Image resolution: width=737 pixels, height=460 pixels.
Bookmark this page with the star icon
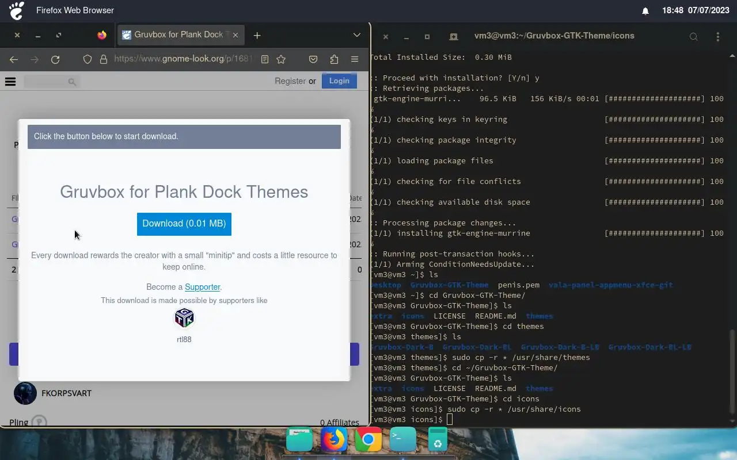click(x=281, y=59)
